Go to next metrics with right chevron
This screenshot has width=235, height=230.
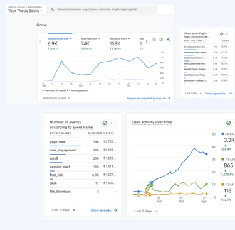click(147, 41)
